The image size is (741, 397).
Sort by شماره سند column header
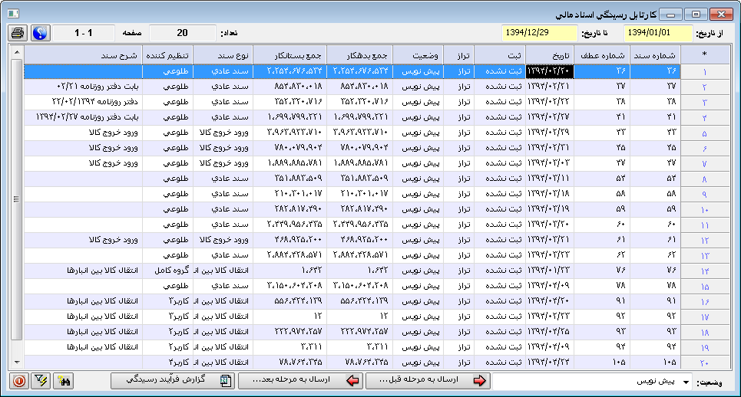pos(657,55)
